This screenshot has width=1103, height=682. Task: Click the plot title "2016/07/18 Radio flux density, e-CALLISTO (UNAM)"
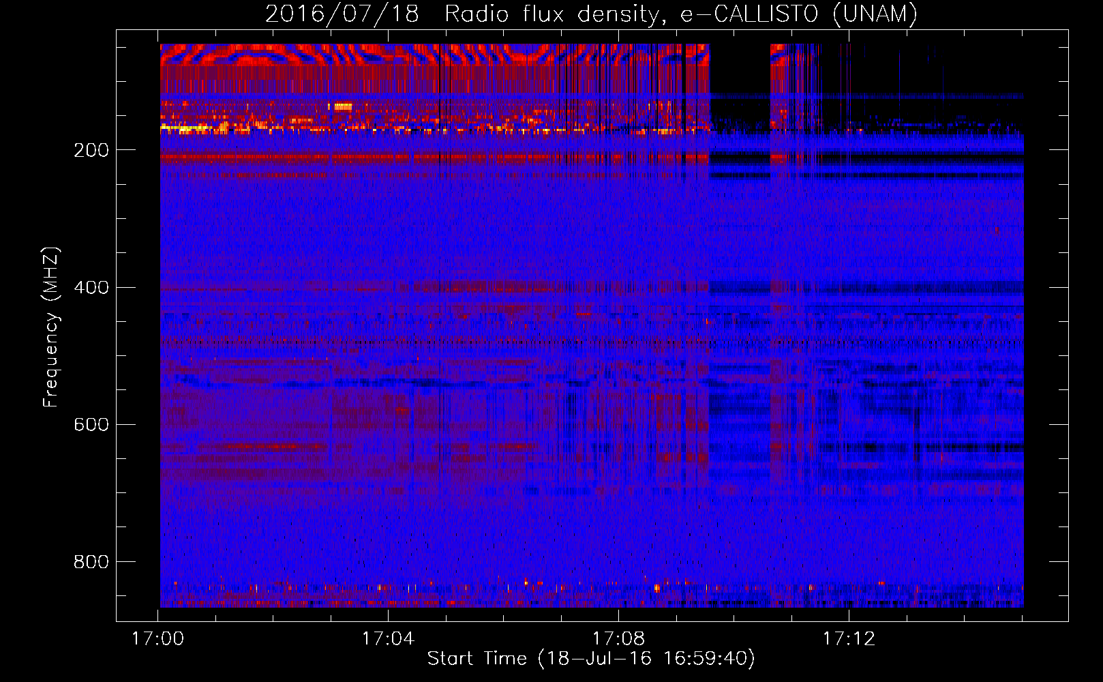591,14
